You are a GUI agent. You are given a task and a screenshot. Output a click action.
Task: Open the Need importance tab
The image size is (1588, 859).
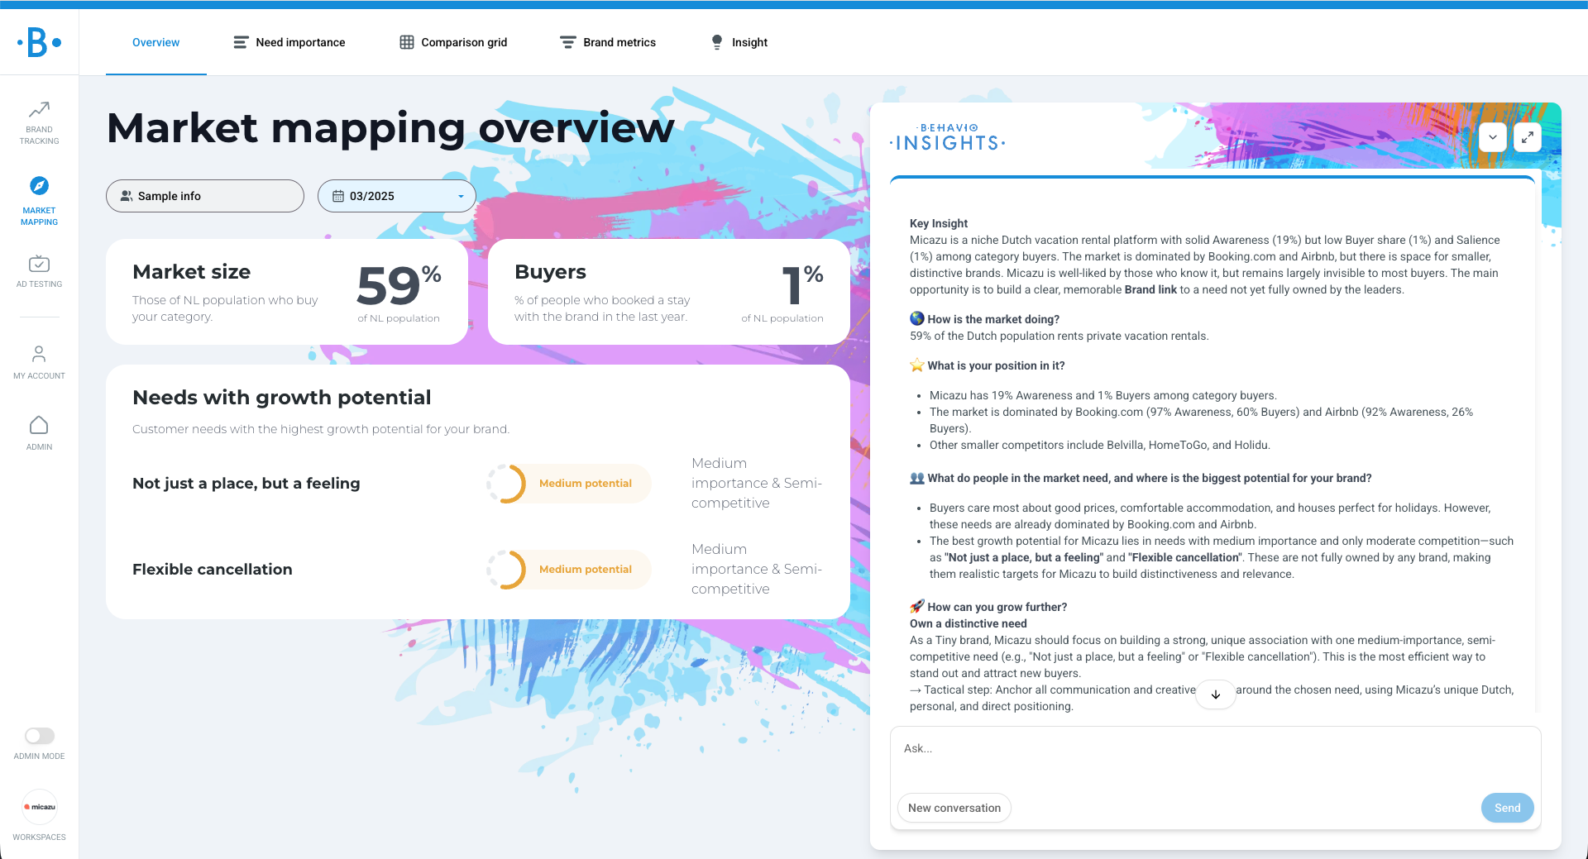pos(289,42)
